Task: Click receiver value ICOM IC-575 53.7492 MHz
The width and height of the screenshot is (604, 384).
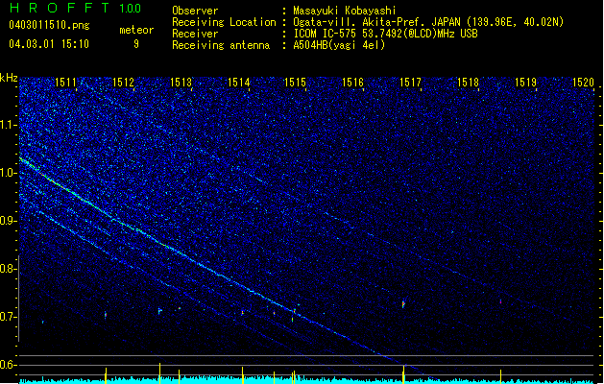Action: click(385, 34)
